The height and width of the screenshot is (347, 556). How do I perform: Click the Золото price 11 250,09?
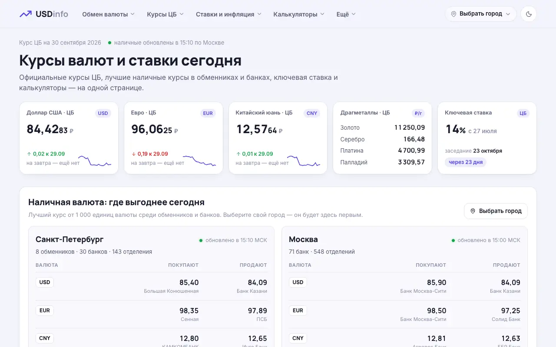click(x=410, y=128)
